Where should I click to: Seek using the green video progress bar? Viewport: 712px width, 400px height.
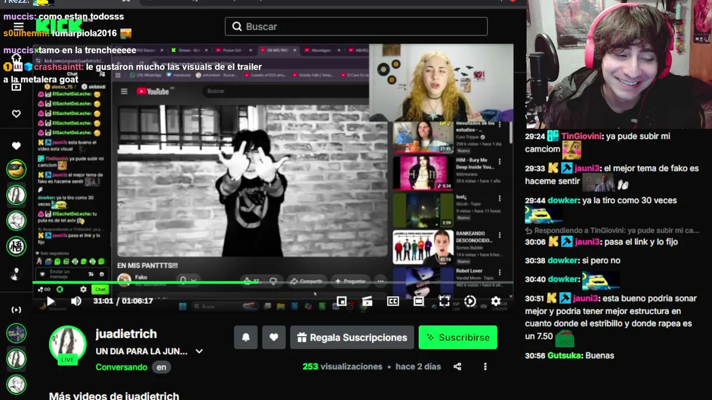pos(273,283)
